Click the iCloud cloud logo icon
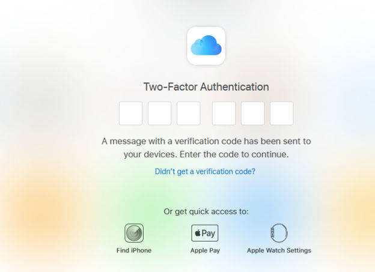This screenshot has height=272, width=375. coord(206,46)
